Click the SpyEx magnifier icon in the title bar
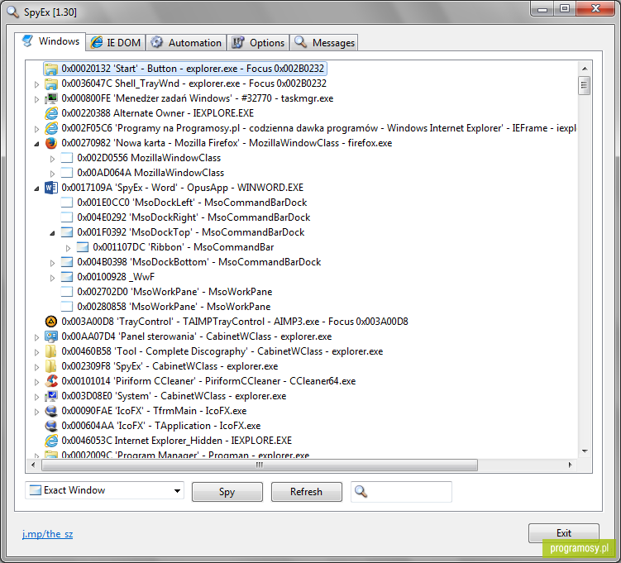The image size is (621, 563). (x=12, y=12)
